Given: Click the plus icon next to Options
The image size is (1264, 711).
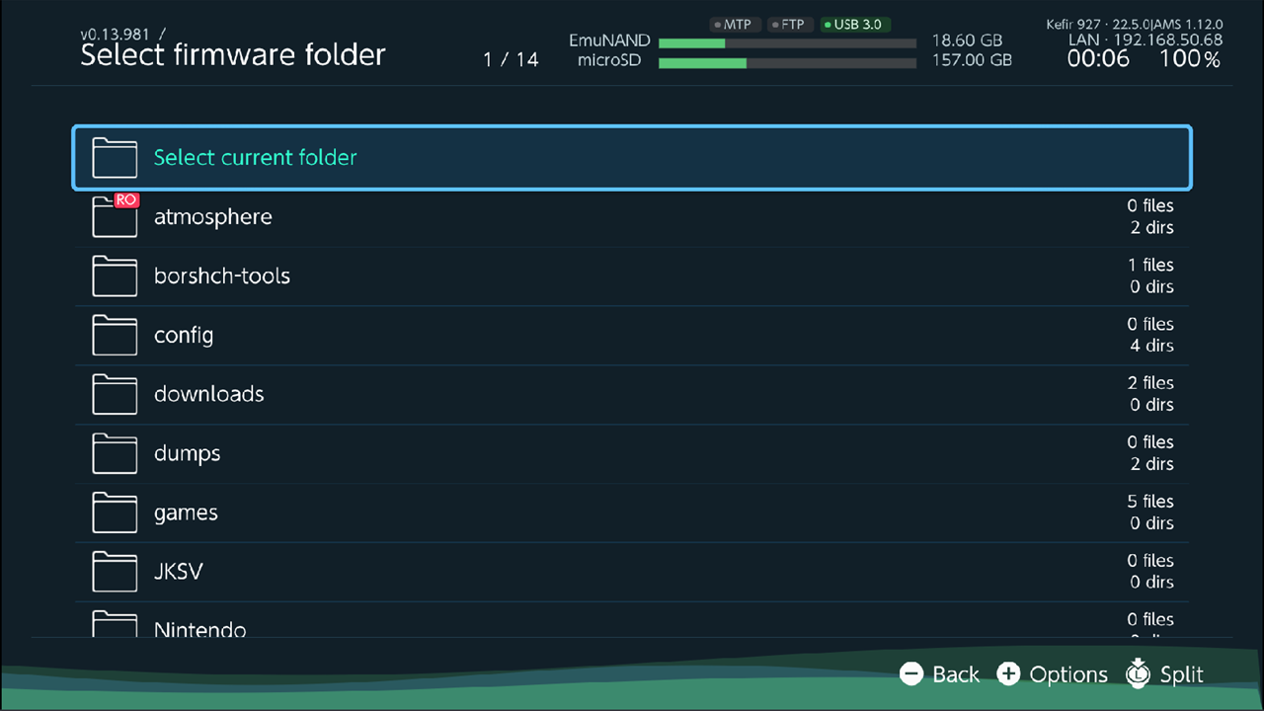Looking at the screenshot, I should pyautogui.click(x=1008, y=674).
